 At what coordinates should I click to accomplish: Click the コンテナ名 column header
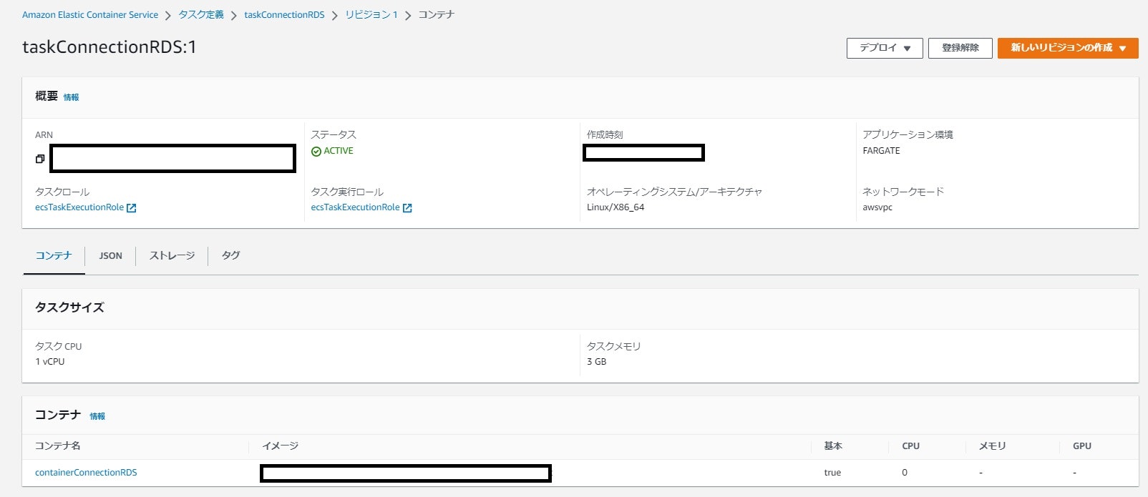click(x=58, y=446)
